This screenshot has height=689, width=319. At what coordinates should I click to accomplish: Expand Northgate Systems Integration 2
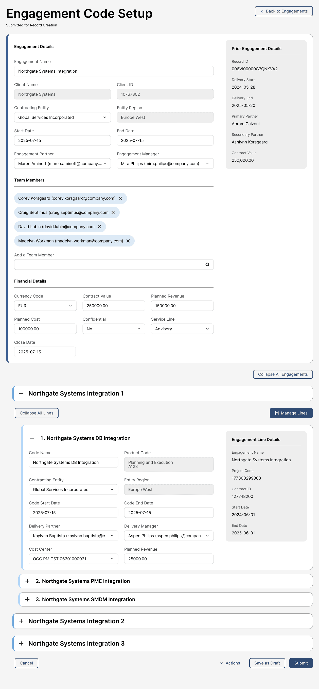tap(21, 621)
